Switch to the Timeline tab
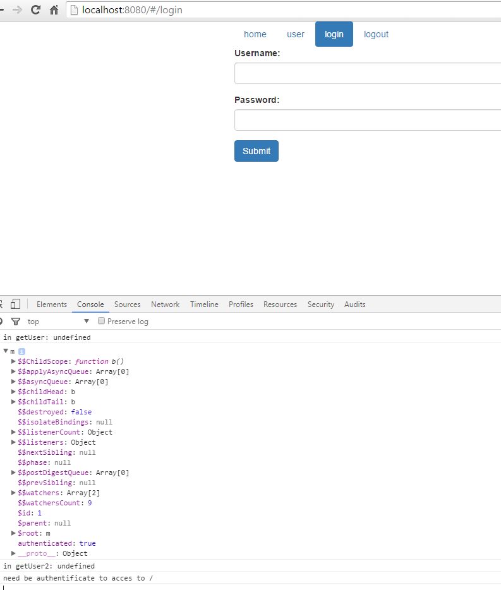The width and height of the screenshot is (501, 590). point(204,304)
